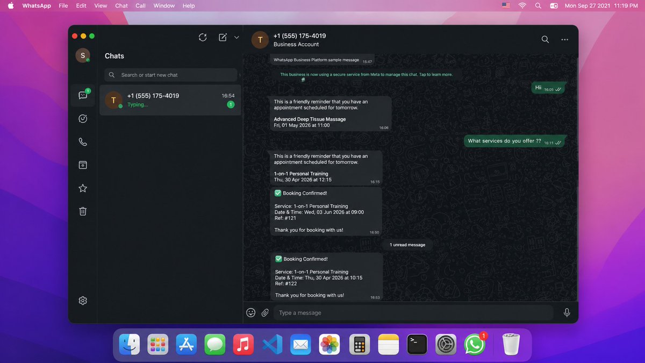
Task: Click the 1 unread message divider
Action: 407,245
